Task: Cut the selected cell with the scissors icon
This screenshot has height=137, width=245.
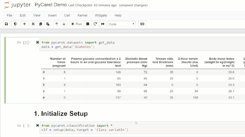Action: pyautogui.click(x=33, y=24)
